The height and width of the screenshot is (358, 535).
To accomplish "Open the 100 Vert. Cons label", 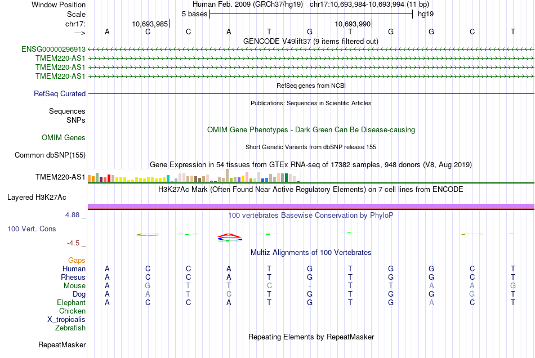I will click(32, 229).
